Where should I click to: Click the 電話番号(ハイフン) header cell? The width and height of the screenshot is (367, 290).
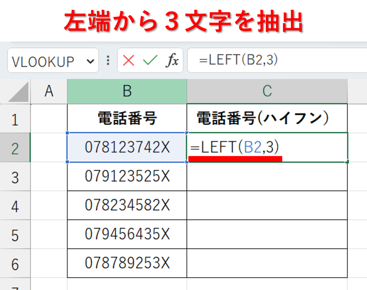tap(267, 119)
